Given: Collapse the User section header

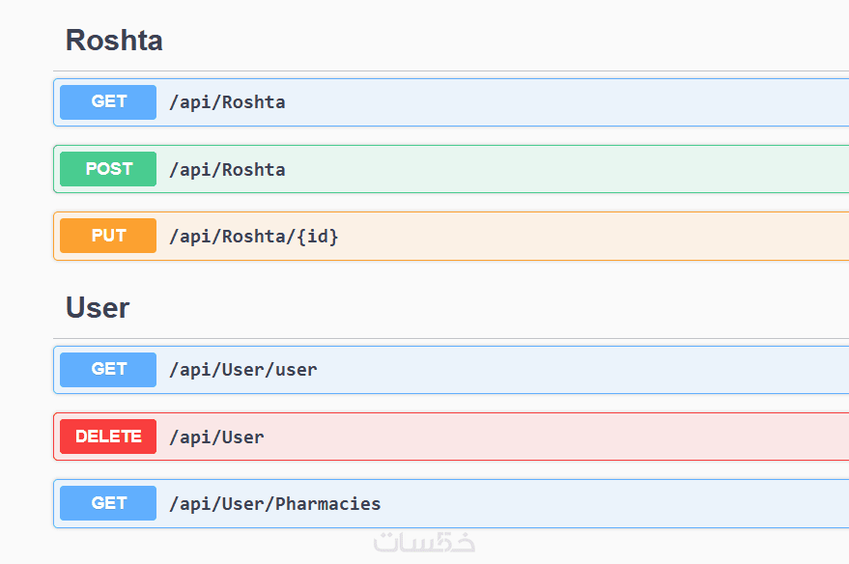Looking at the screenshot, I should [98, 308].
